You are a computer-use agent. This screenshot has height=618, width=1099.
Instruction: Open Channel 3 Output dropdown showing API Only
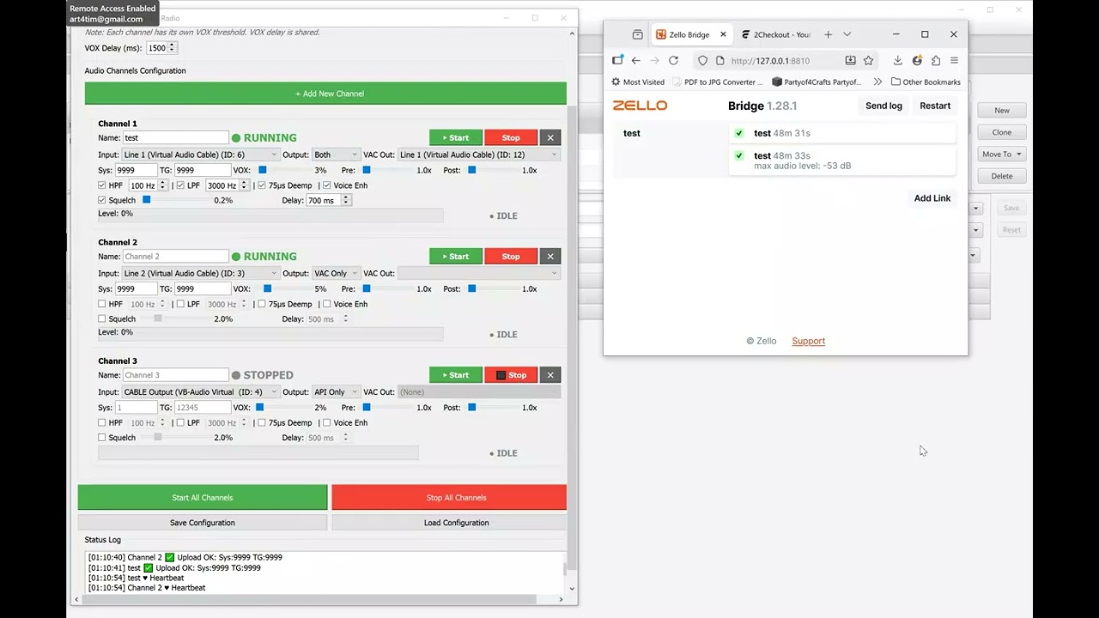(334, 391)
